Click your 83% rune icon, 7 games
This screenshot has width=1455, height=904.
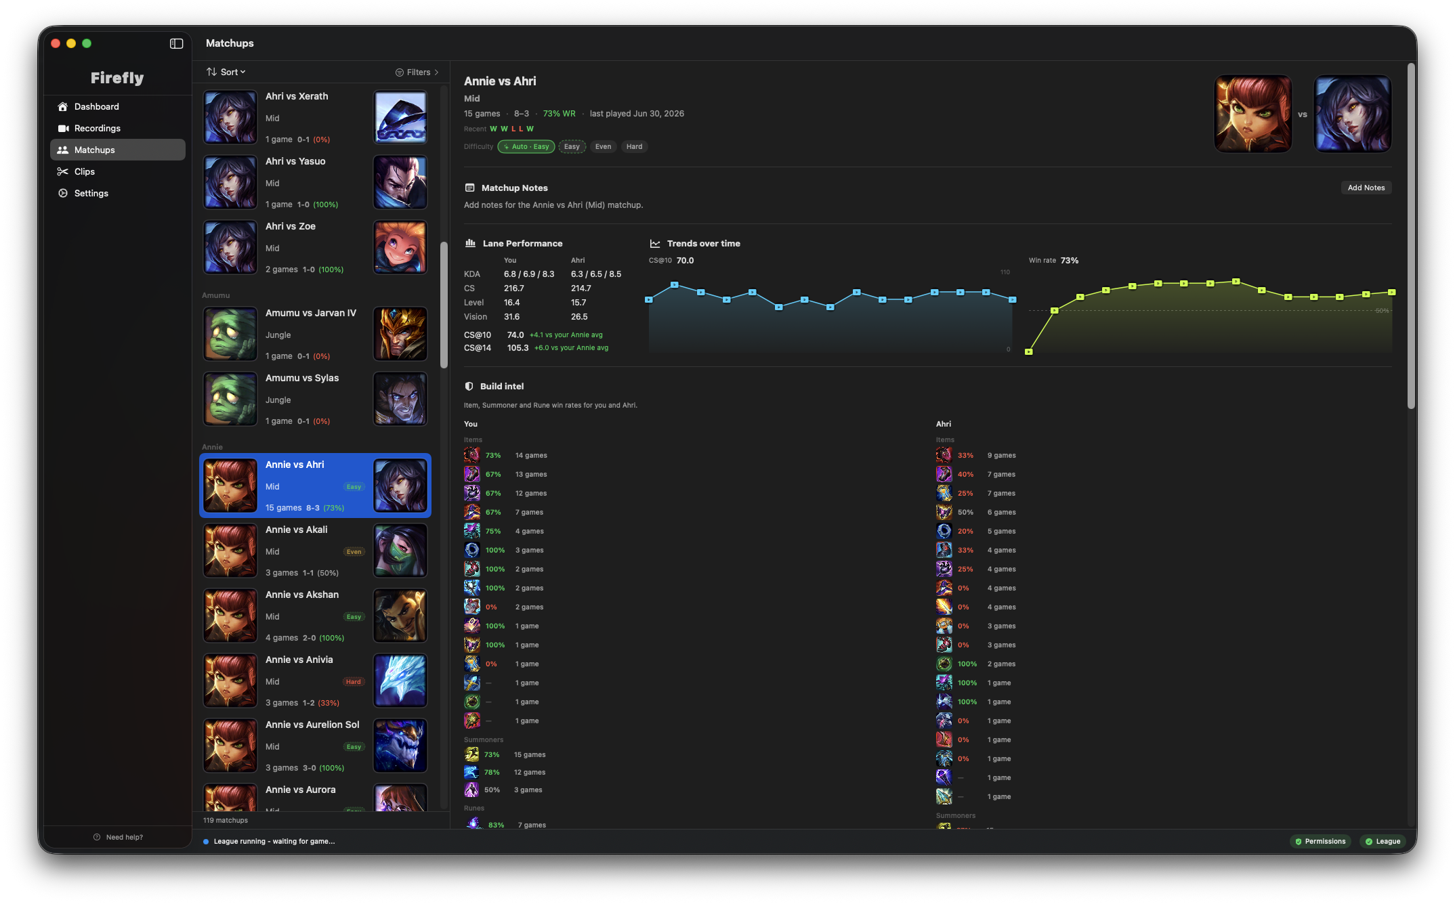click(x=473, y=824)
